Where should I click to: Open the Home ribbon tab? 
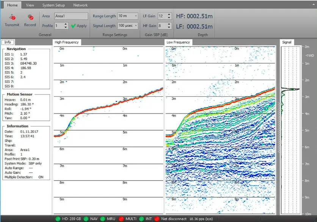point(13,5)
